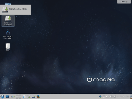Screen dimensions: 132x99
Task: Click the digital clock in the panel
Action: pyautogui.click(x=124, y=97)
